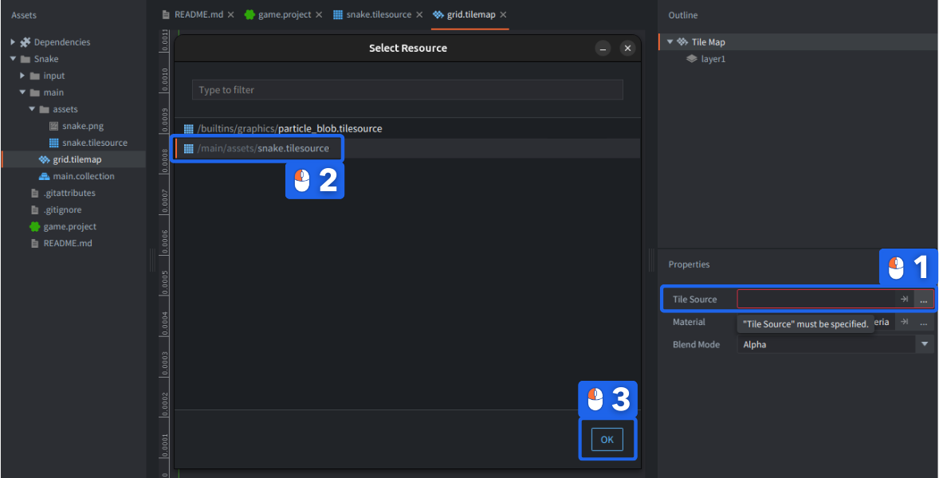
Task: Click the Material browse ellipsis button
Action: pos(923,322)
